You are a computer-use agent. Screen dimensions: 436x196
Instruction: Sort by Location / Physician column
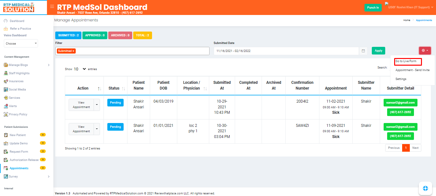tap(205, 89)
